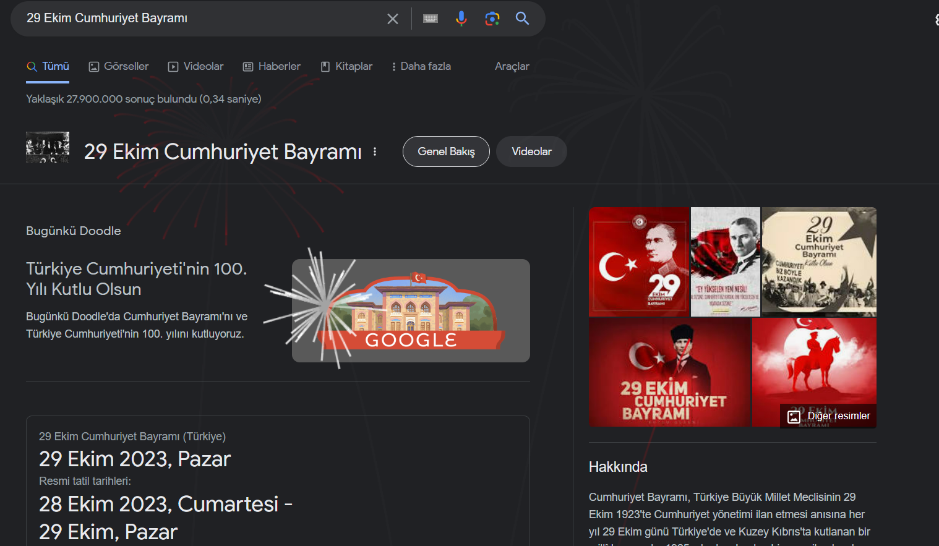The image size is (939, 546).
Task: Click the result count text Yaklaşık 27.900.000 sonuç
Action: (x=144, y=99)
